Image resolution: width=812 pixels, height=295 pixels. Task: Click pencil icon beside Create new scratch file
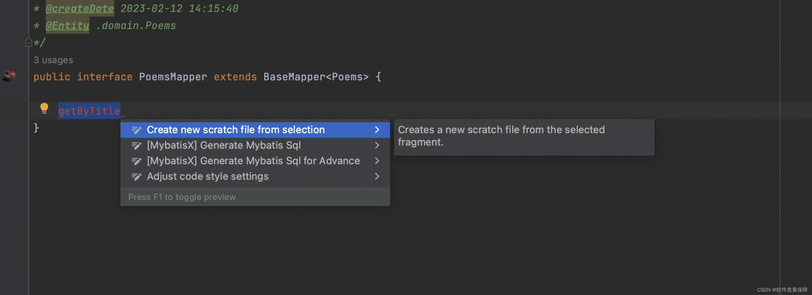137,130
